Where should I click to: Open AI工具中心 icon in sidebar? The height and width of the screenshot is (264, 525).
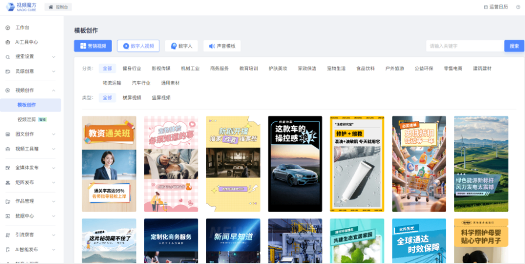[8, 42]
